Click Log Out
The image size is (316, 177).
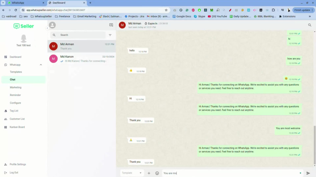14,173
